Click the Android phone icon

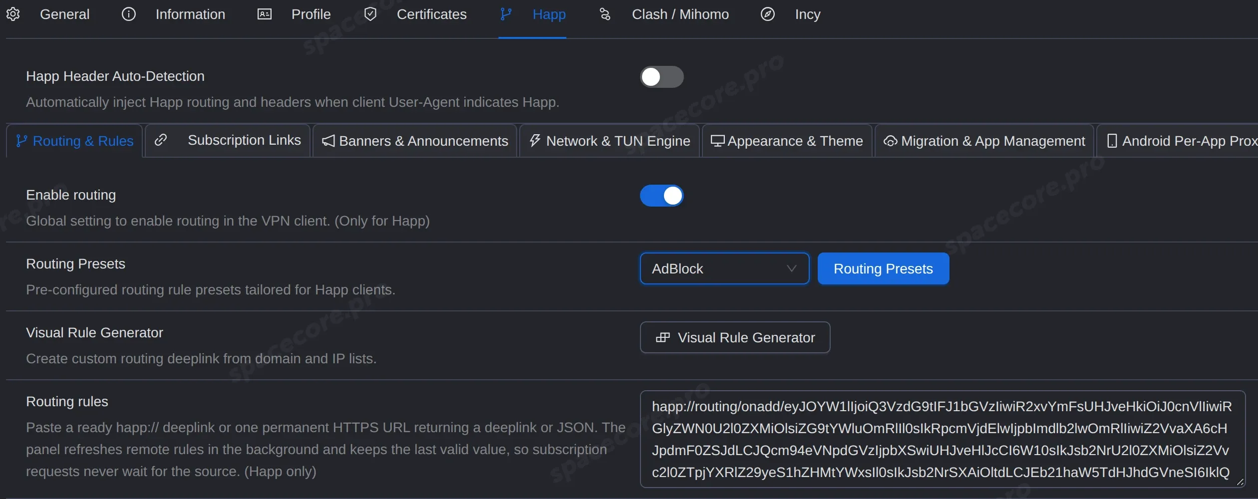point(1112,141)
